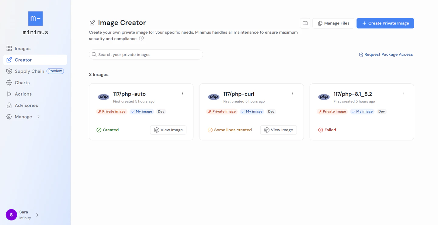Open Request Package Access
Screen dimensions: 438x225
(x=386, y=54)
